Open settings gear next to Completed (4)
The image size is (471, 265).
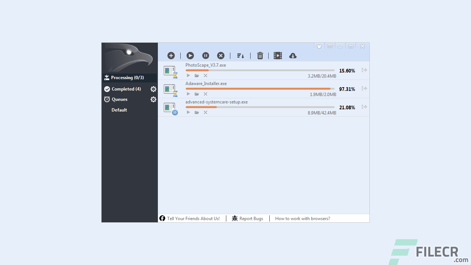[x=153, y=89]
